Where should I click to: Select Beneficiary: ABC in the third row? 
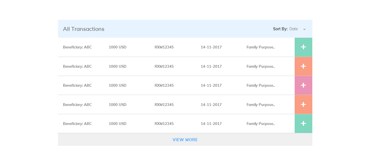[77, 85]
